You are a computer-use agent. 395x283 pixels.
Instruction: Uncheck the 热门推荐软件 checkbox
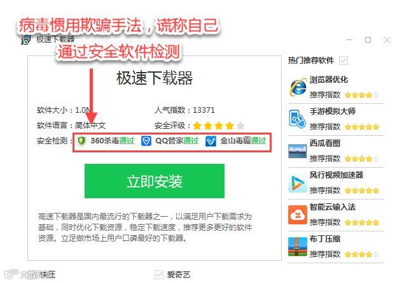[x=343, y=61]
